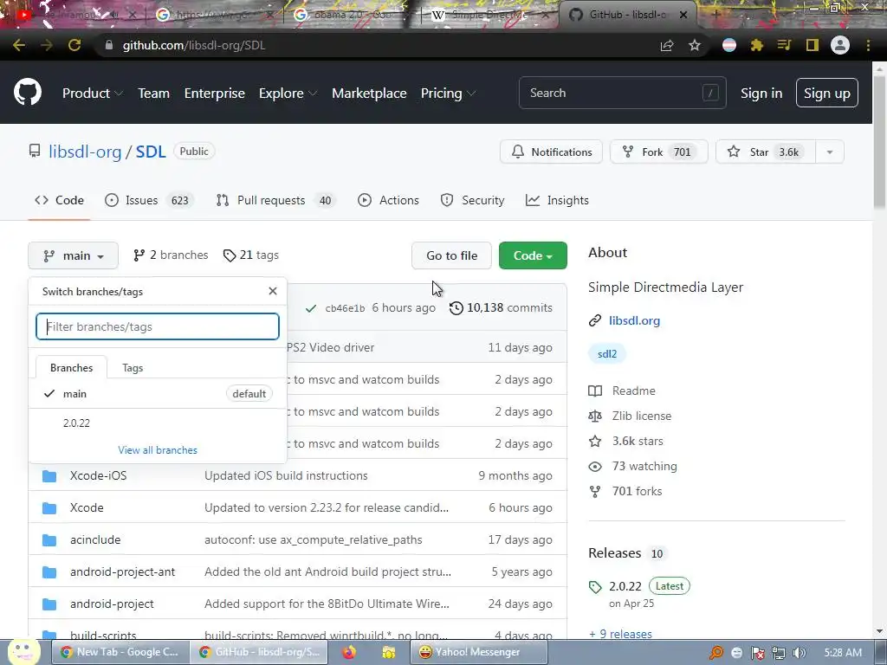Open the 21 tags link
The height and width of the screenshot is (665, 887).
click(x=250, y=255)
